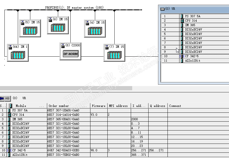Select AI2x12Bit row in detail table
Image resolution: width=229 pixels, height=158 pixels.
pyautogui.click(x=115, y=155)
